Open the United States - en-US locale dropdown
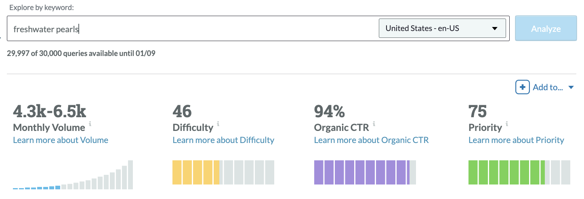The width and height of the screenshot is (584, 199). (x=442, y=29)
